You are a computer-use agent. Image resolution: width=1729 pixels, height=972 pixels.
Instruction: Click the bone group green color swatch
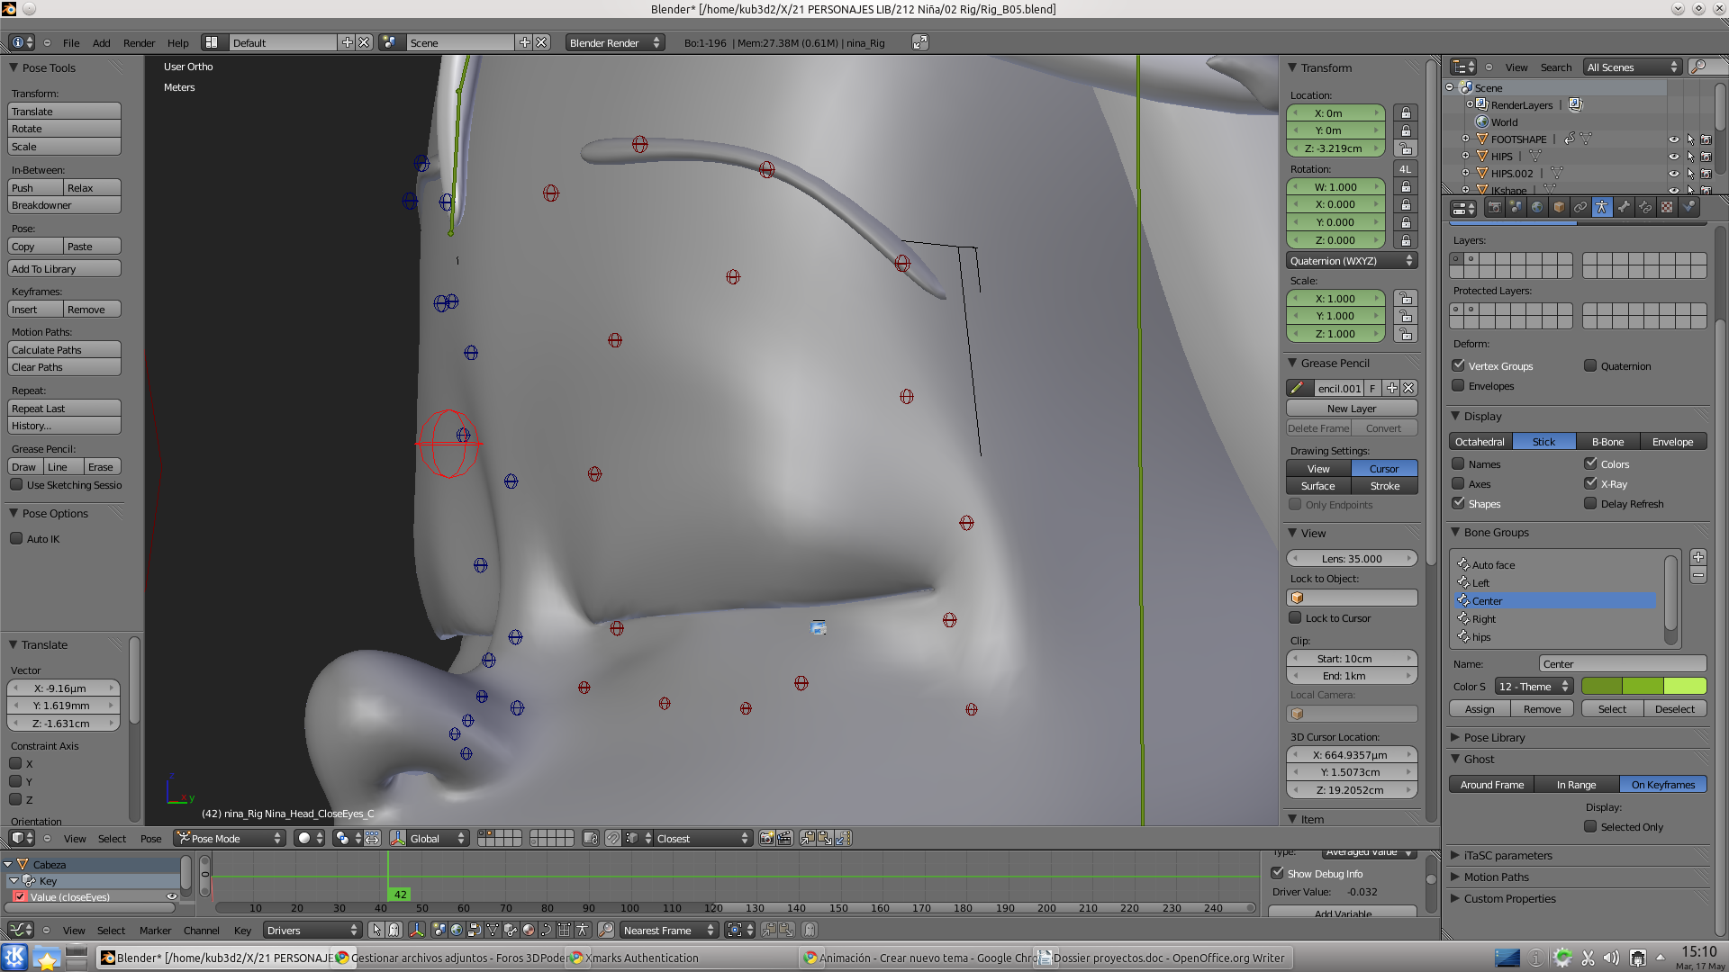point(1643,687)
